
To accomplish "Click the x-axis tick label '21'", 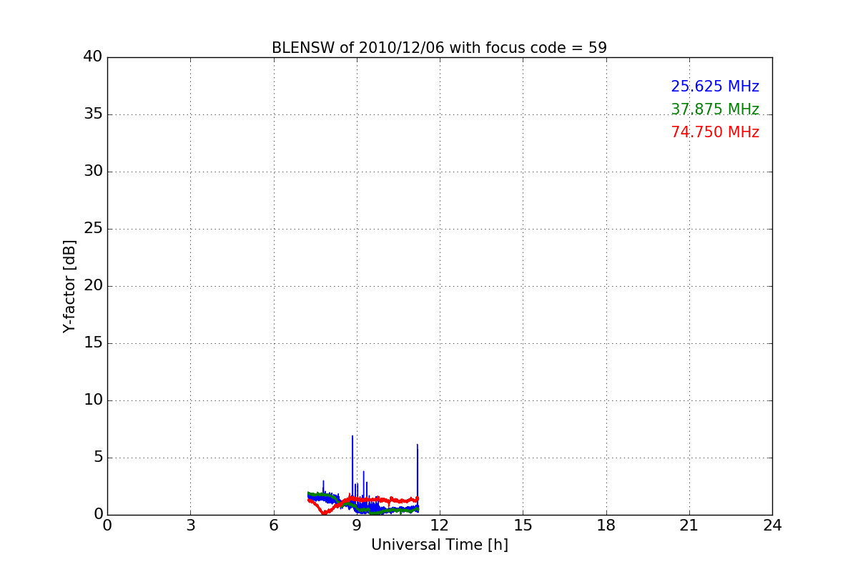I will pos(689,526).
